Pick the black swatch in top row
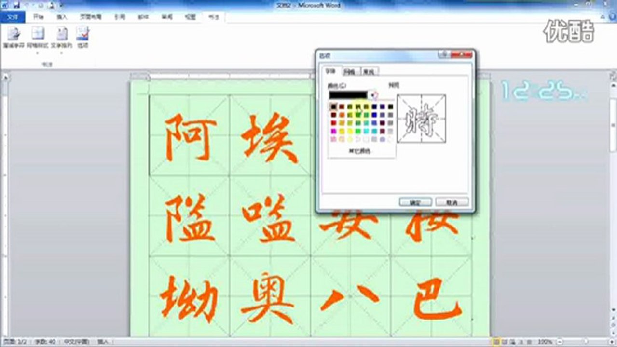Image resolution: width=617 pixels, height=347 pixels. pyautogui.click(x=333, y=107)
